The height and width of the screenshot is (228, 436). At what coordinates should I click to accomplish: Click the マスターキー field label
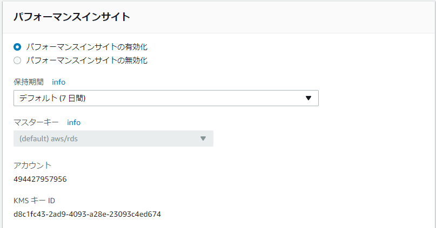pyautogui.click(x=36, y=122)
